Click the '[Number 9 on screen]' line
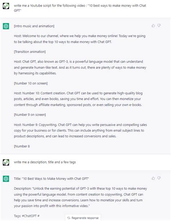 (30, 115)
